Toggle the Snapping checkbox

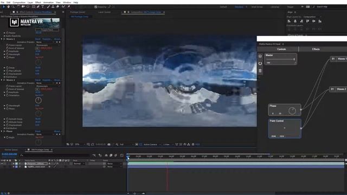(95, 7)
